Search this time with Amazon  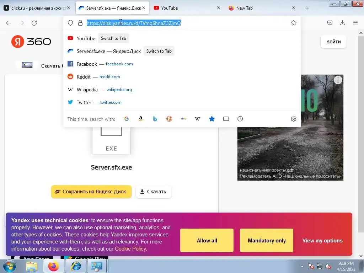click(x=141, y=119)
